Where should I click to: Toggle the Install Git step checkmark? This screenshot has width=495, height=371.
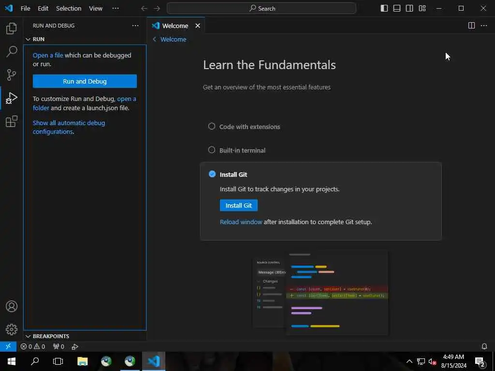(212, 174)
